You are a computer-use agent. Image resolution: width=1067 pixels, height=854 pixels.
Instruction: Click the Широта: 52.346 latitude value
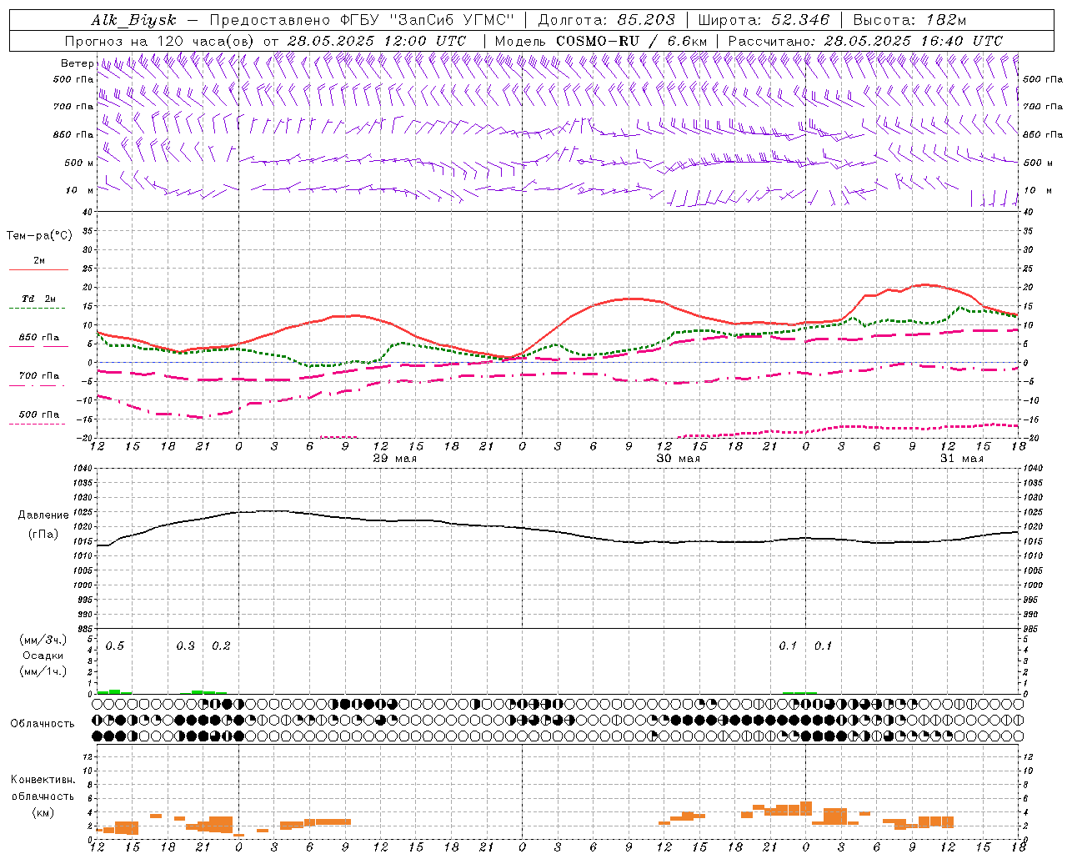[x=764, y=20]
